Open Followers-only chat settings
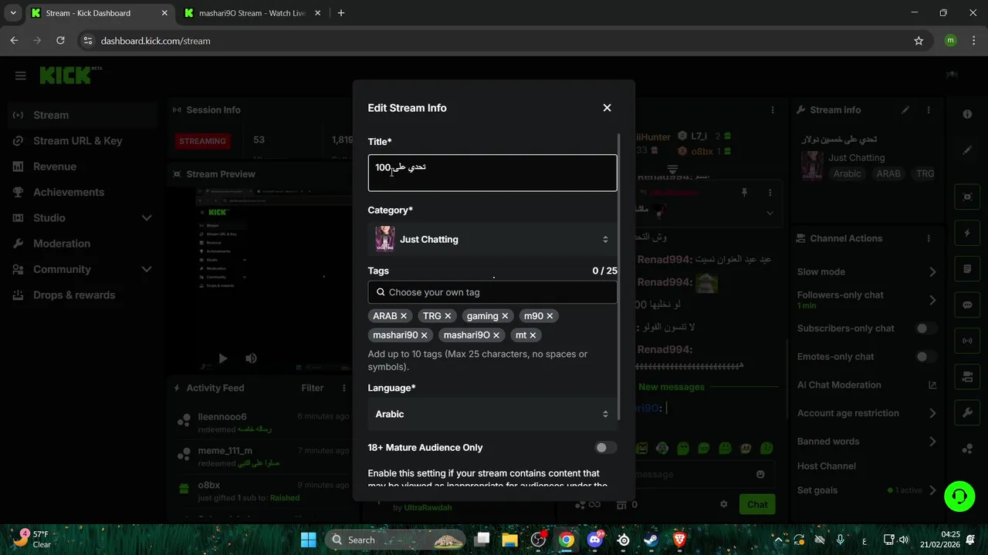The width and height of the screenshot is (988, 555). coord(867,300)
